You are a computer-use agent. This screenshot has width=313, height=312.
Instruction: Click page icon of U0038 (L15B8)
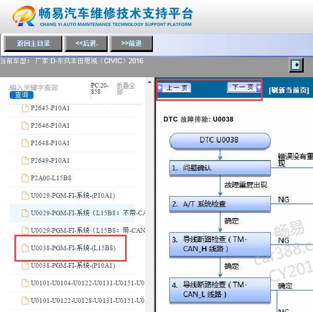pos(25,248)
